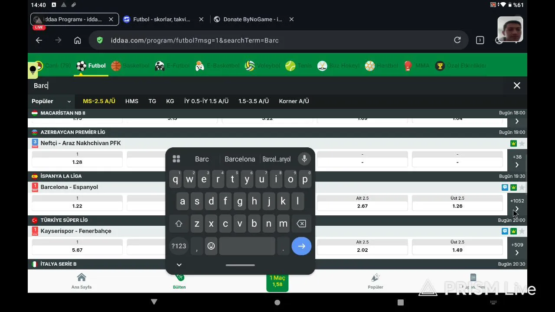Favorite Barcelona - Espanyol with star

522,187
